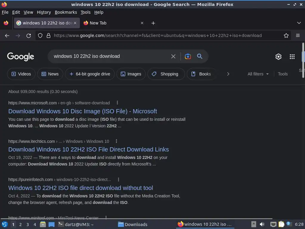
Task: Go to Google homepage via logo
Action: click(21, 57)
